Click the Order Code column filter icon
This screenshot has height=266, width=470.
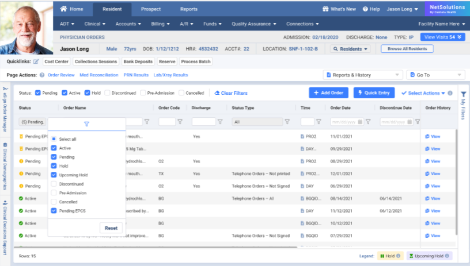tap(180, 122)
